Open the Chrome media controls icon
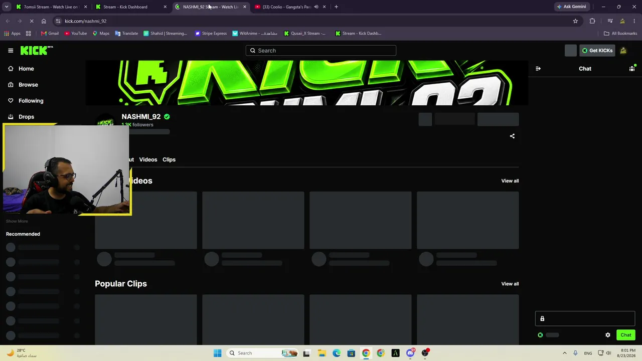Viewport: 642px width, 361px height. point(610,21)
